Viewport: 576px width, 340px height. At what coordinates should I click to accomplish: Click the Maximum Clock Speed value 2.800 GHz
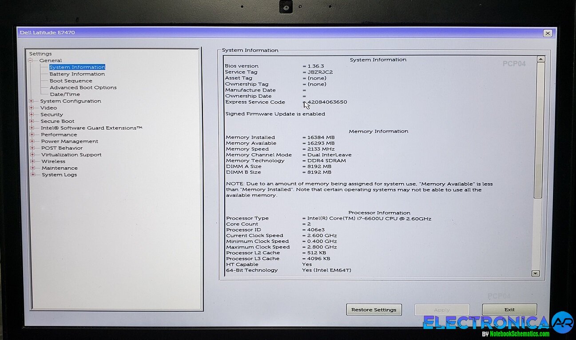322,247
